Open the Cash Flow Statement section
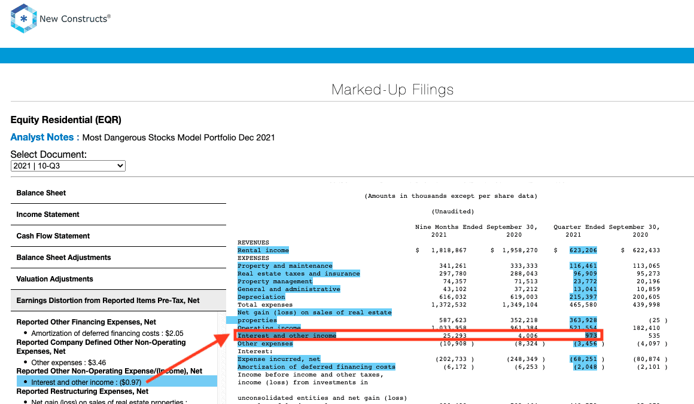This screenshot has height=404, width=694. [x=118, y=236]
